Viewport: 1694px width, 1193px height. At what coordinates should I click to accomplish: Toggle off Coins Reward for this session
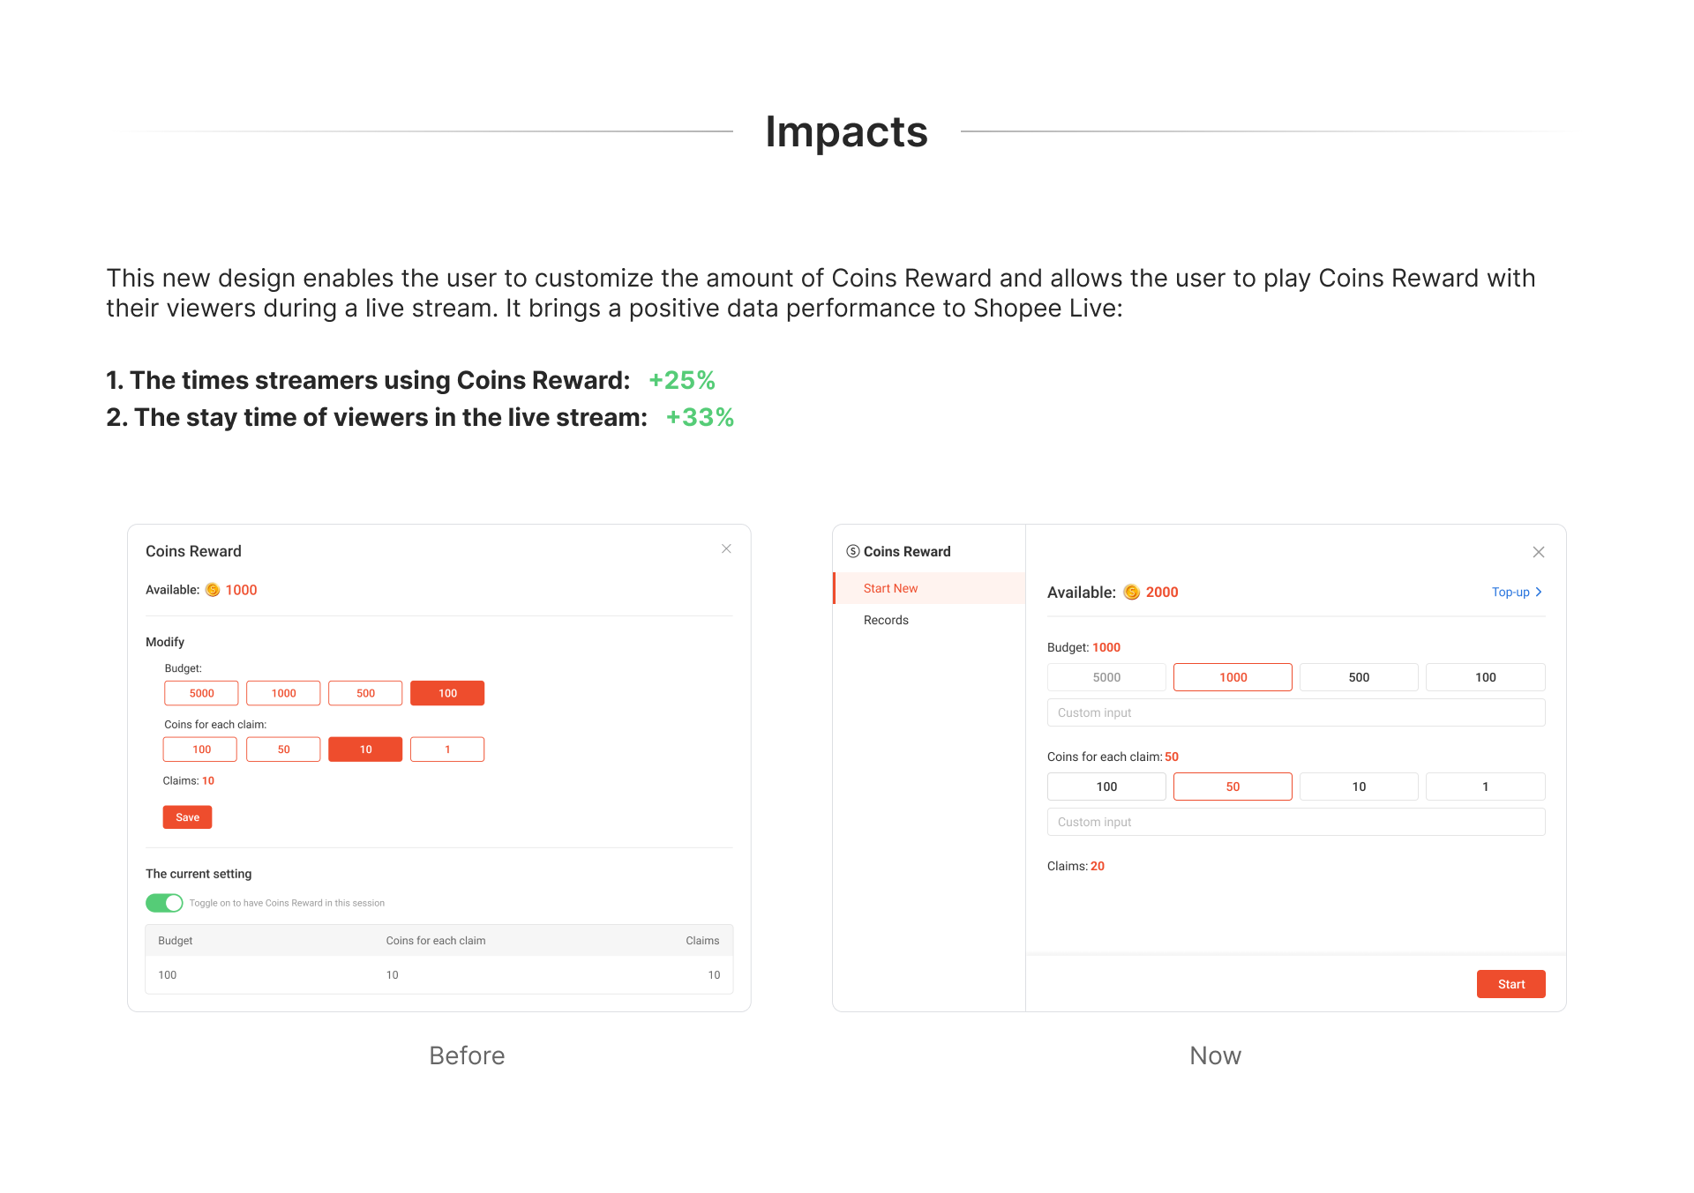click(164, 903)
